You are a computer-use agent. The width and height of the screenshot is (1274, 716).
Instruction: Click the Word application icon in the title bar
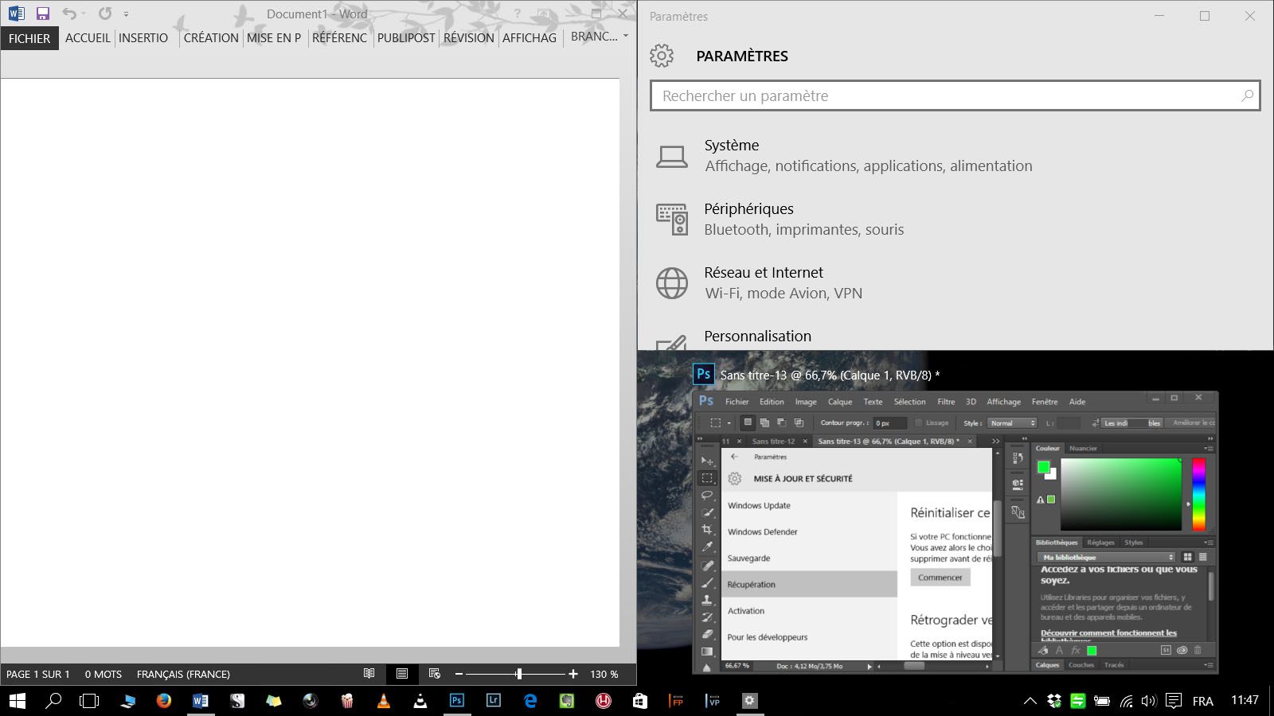(16, 14)
